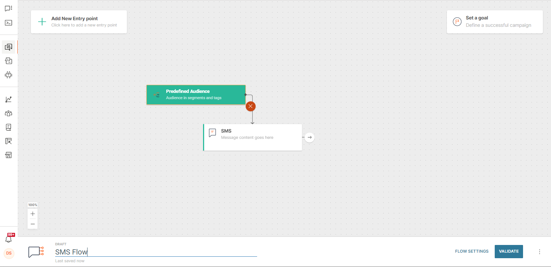Image resolution: width=551 pixels, height=267 pixels.
Task: Open the chatbot robot sidebar icon
Action: (8, 75)
